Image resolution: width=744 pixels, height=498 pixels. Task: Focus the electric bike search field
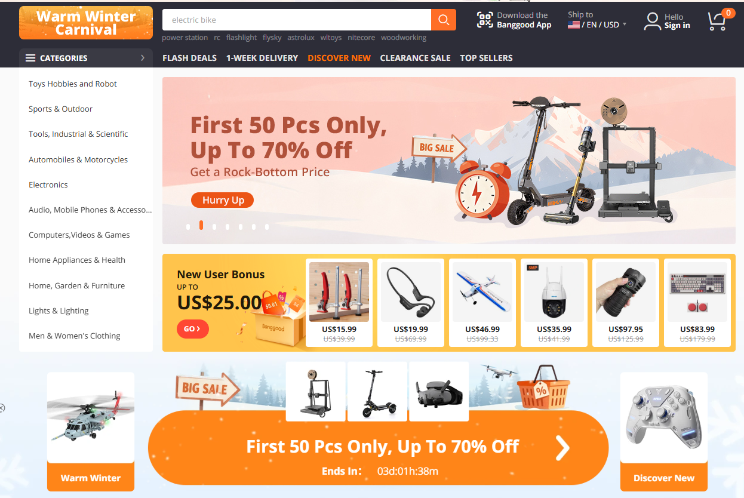tap(297, 20)
